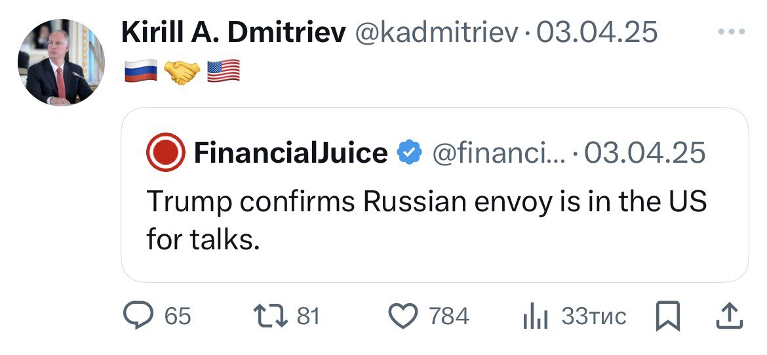Click the handshake emoji in tweet
Viewport: 767px width, 355px height.
182,71
